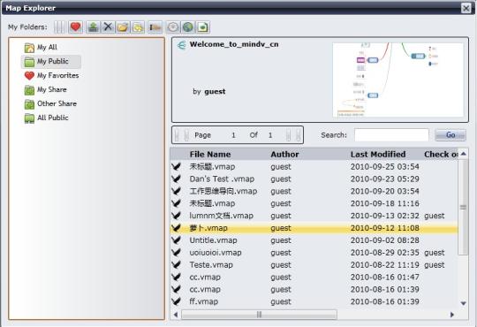The image size is (477, 327).
Task: Click the scroll down arrow of file list
Action: 463,303
